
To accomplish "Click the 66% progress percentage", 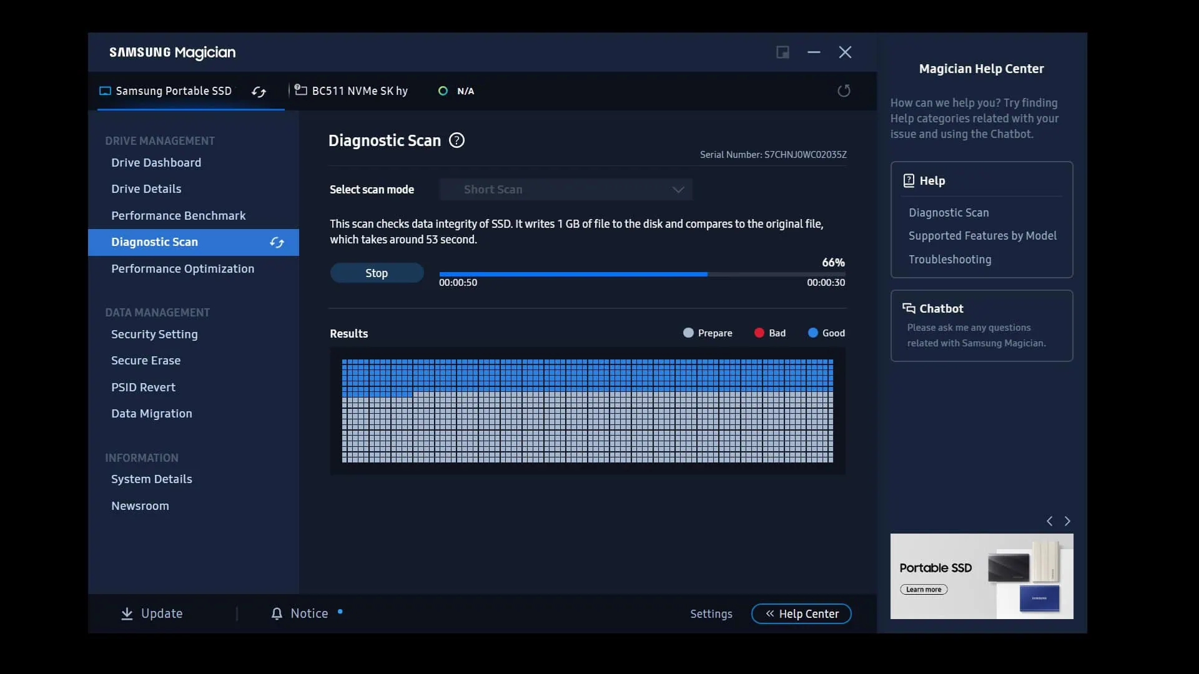I will click(x=833, y=263).
